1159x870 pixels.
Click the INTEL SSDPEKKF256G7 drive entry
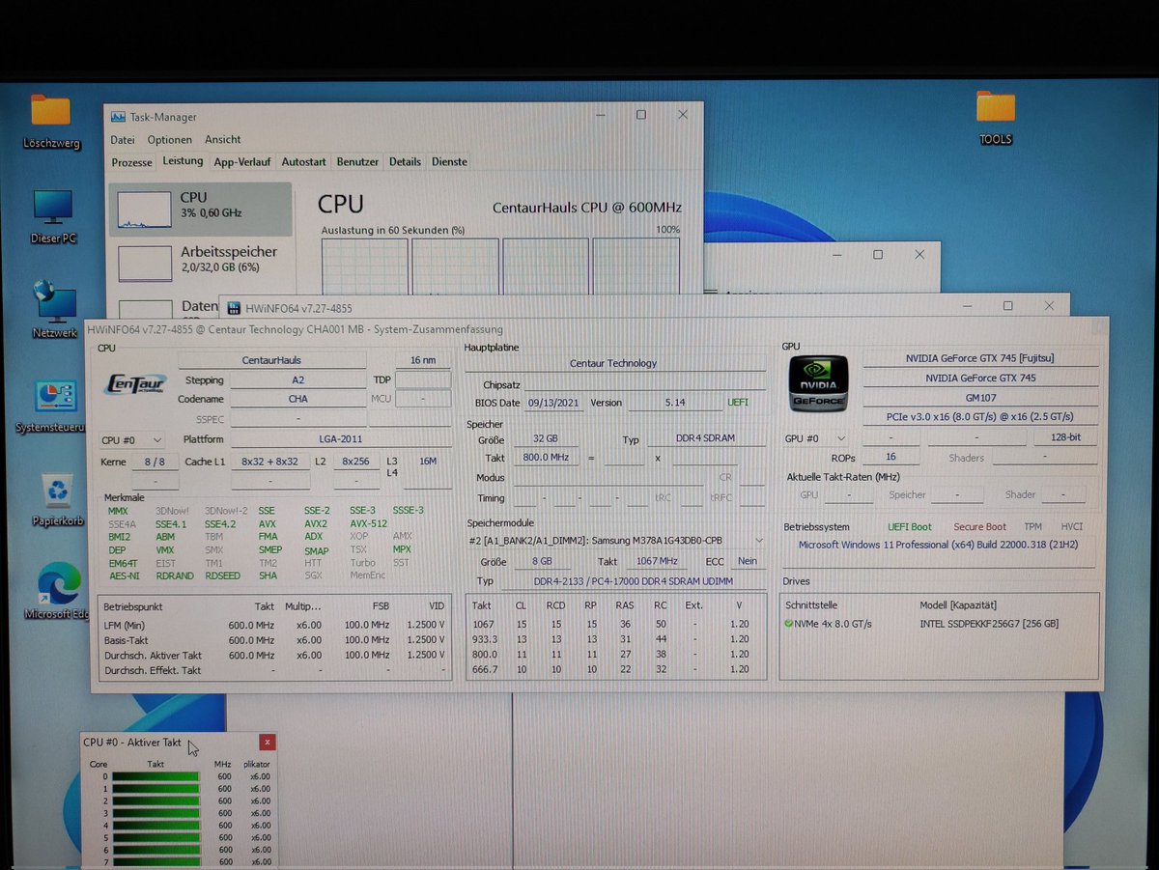(989, 624)
